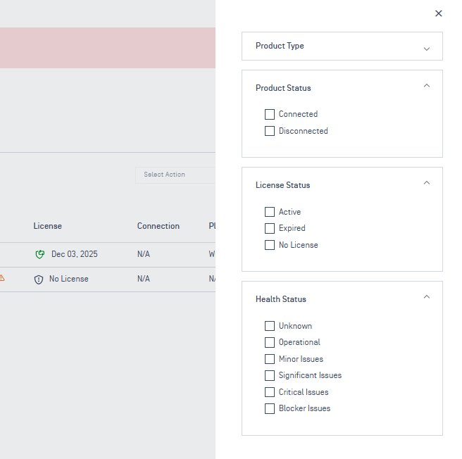Check the Connected checkbox
The image size is (462, 459).
coord(270,114)
